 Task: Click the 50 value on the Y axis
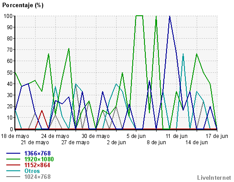[x=10, y=72]
